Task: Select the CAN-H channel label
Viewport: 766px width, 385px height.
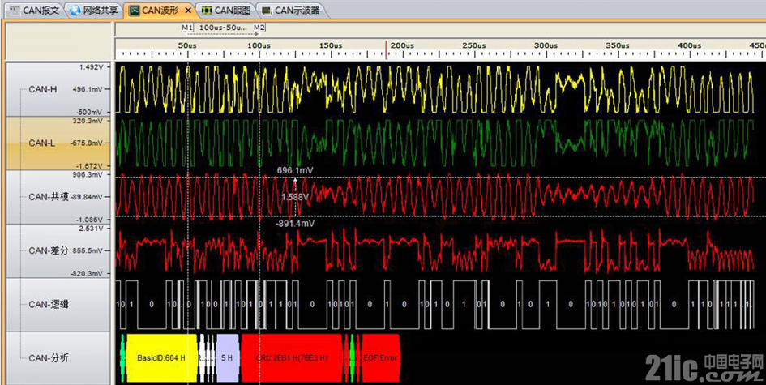Action: click(43, 89)
